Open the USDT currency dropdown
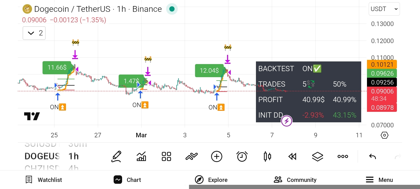 pos(384,9)
